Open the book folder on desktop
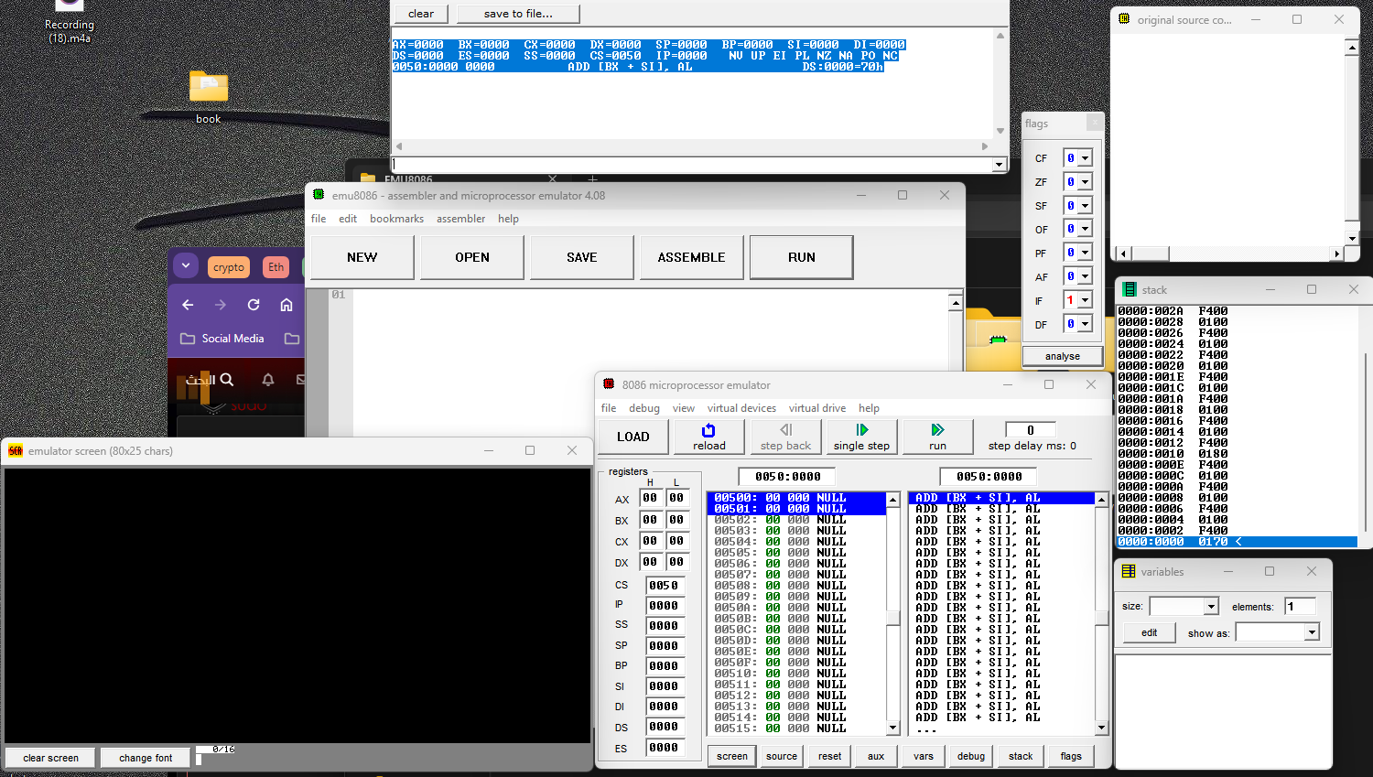 [209, 95]
